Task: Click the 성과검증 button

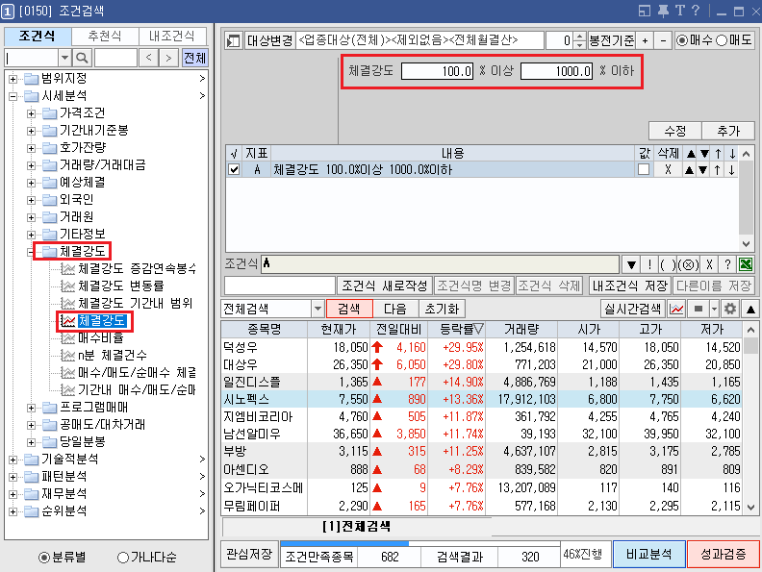Action: pos(724,554)
